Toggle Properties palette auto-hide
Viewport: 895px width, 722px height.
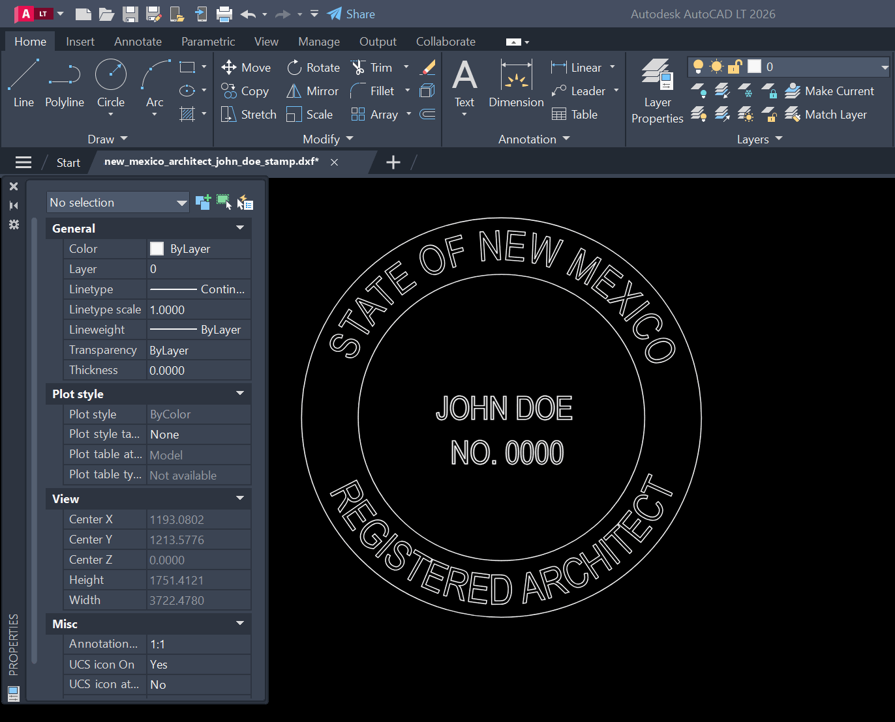pyautogui.click(x=14, y=205)
